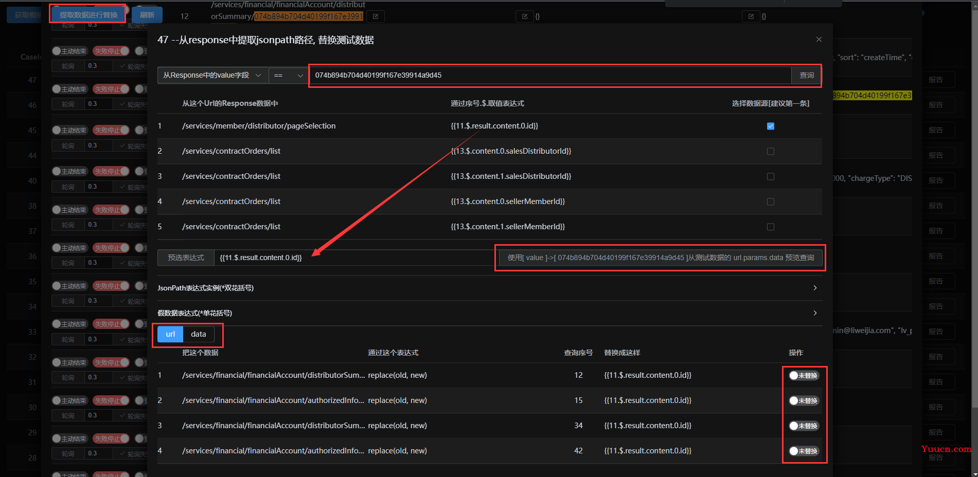Click the 预览查询 preview query button
The height and width of the screenshot is (477, 978).
pos(661,258)
